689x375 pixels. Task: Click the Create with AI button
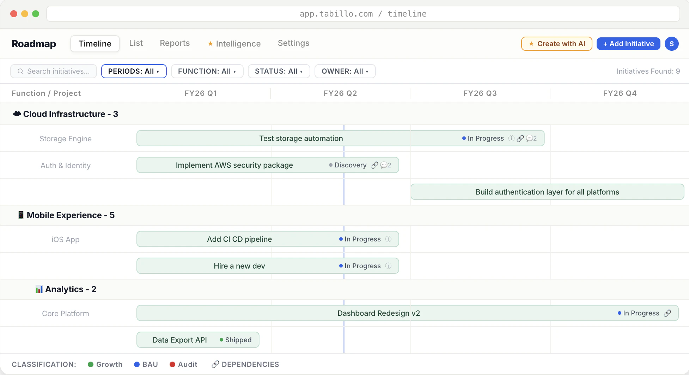coord(556,44)
